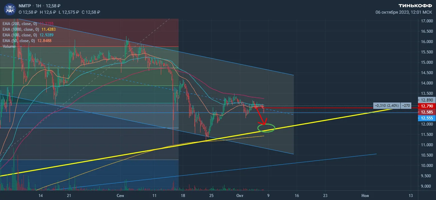This screenshot has width=436, height=200.
Task: Select the EMA (1000, close, 0) legend
Action: tap(21, 29)
